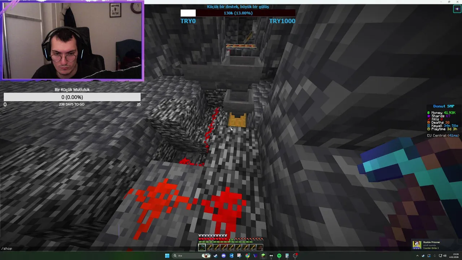Screen dimensions: 462x260
Task: Switch to the Minecraft taskbar icon
Action: click(263, 256)
